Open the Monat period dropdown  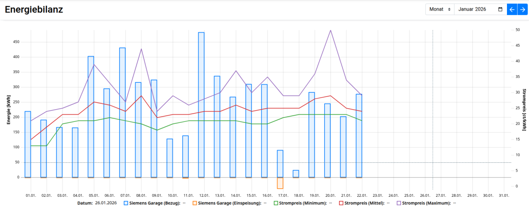[440, 9]
